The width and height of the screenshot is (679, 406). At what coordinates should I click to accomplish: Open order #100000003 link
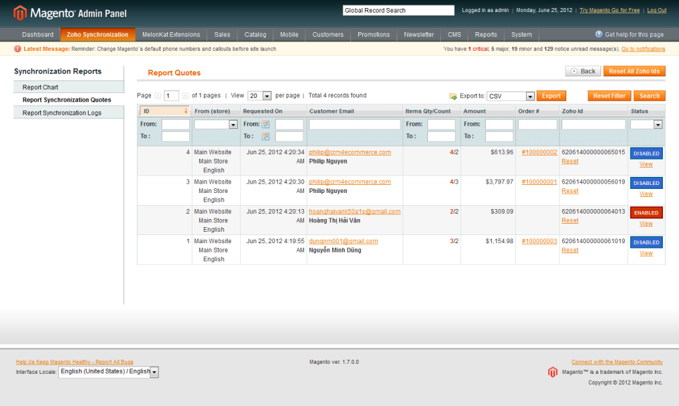539,241
